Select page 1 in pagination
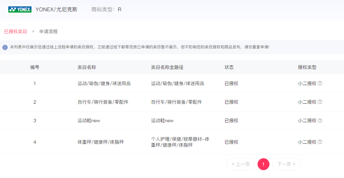The image size is (344, 178). pyautogui.click(x=263, y=164)
